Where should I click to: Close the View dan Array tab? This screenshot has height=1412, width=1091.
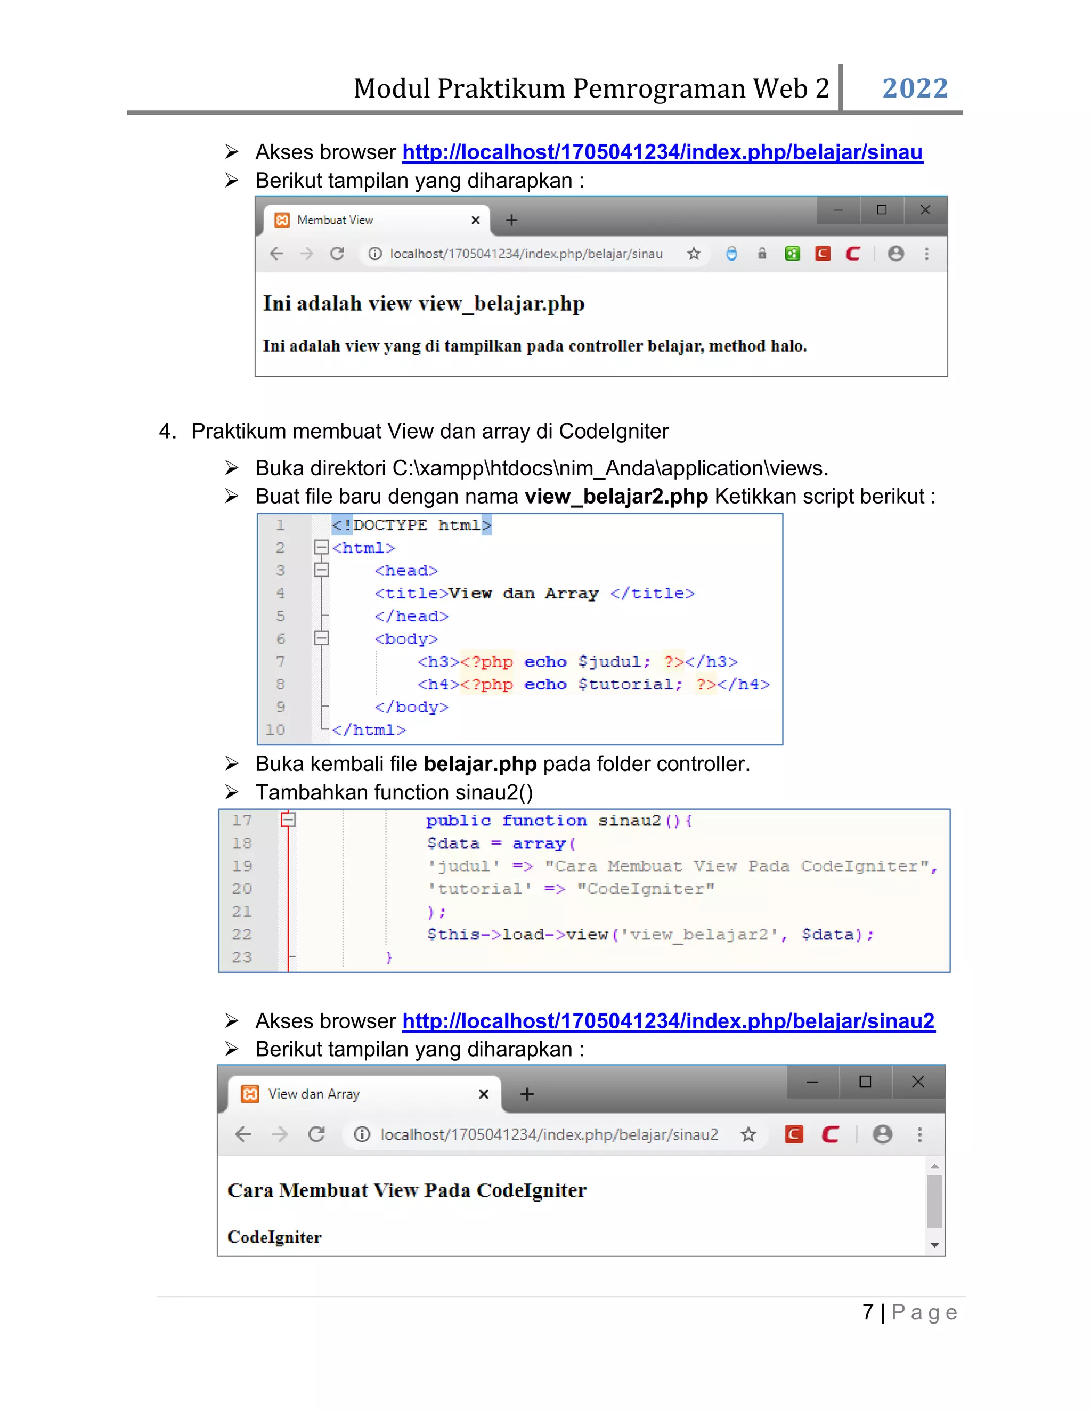[x=484, y=1094]
